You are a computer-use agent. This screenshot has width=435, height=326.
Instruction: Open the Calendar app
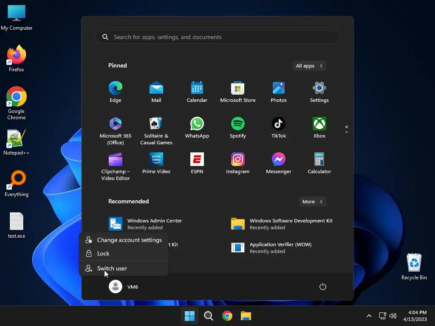coord(197,92)
